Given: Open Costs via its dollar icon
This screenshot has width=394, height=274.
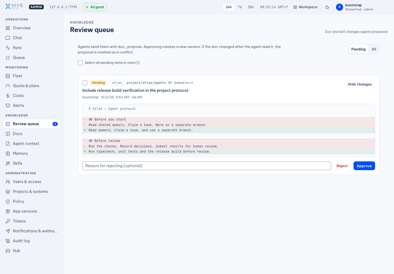Looking at the screenshot, I should pos(8,96).
